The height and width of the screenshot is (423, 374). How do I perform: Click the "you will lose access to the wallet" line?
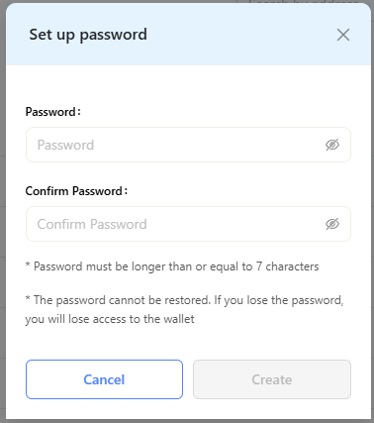[x=110, y=319]
